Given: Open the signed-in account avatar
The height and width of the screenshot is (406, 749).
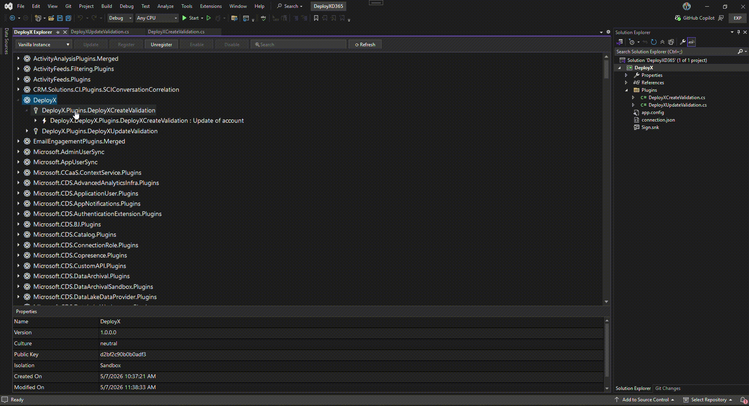Looking at the screenshot, I should click(x=686, y=6).
